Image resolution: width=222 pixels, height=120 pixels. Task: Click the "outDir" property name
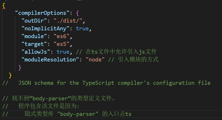coord(34,21)
